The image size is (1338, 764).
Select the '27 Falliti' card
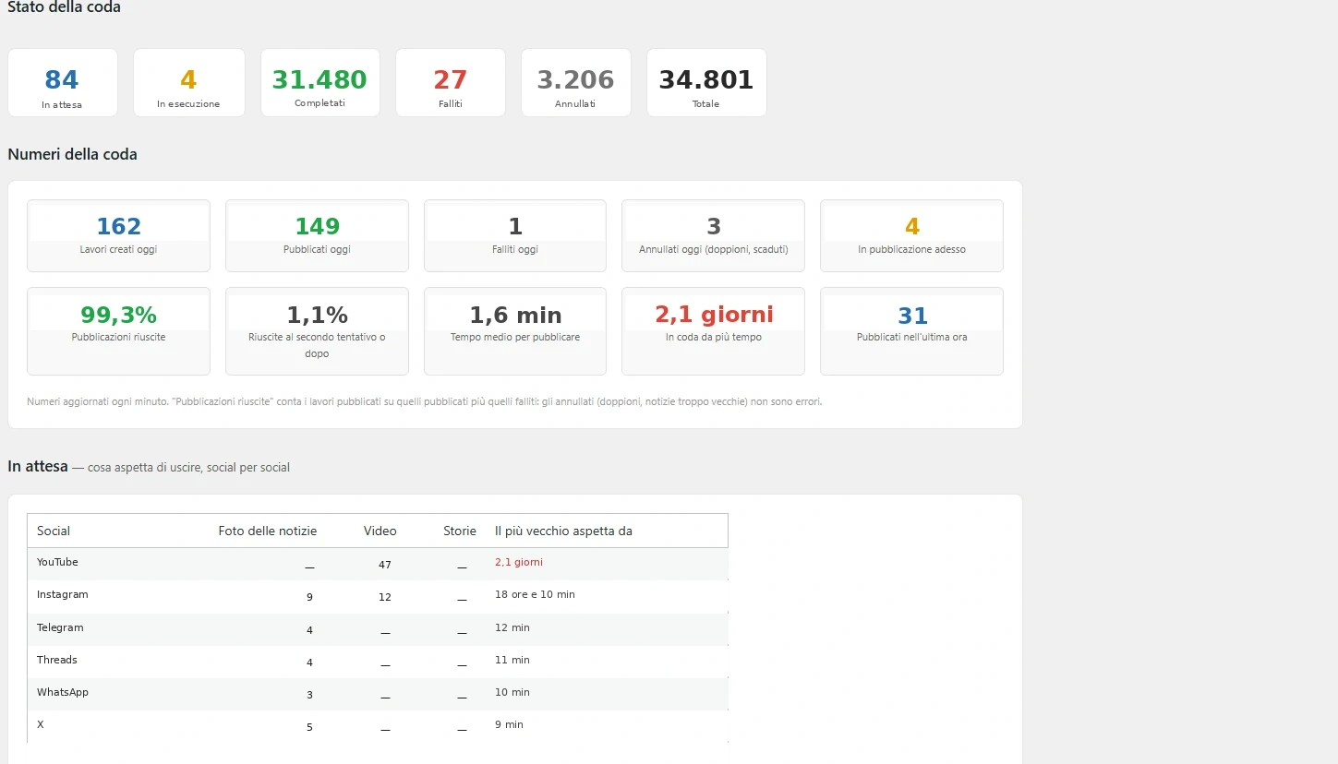451,83
